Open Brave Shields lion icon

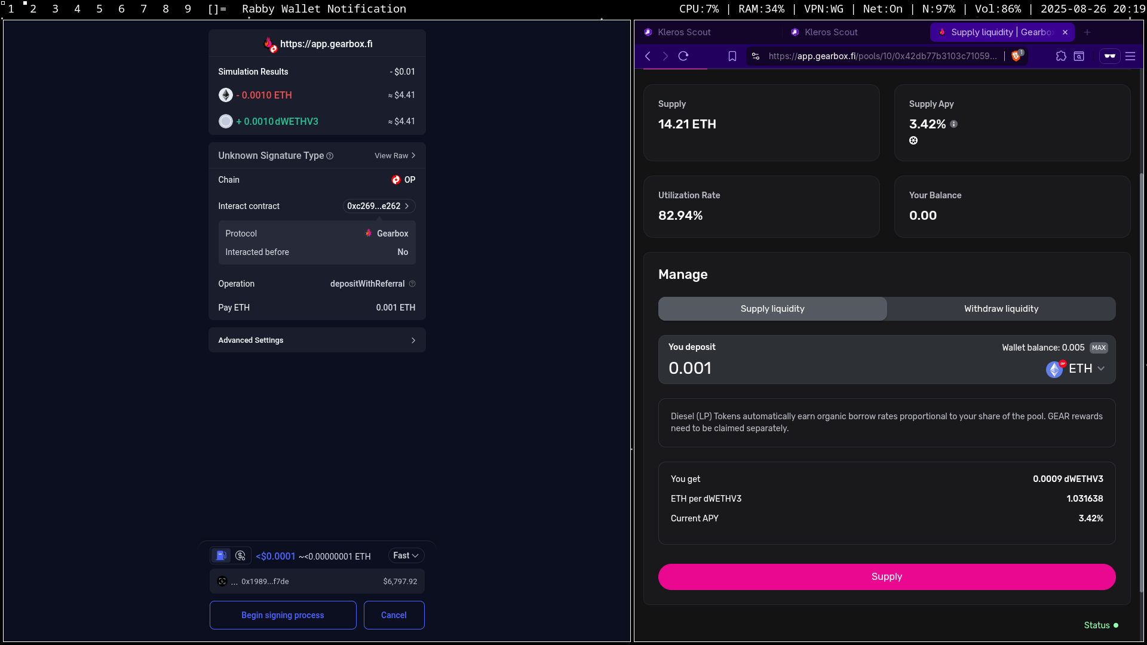click(x=1017, y=56)
